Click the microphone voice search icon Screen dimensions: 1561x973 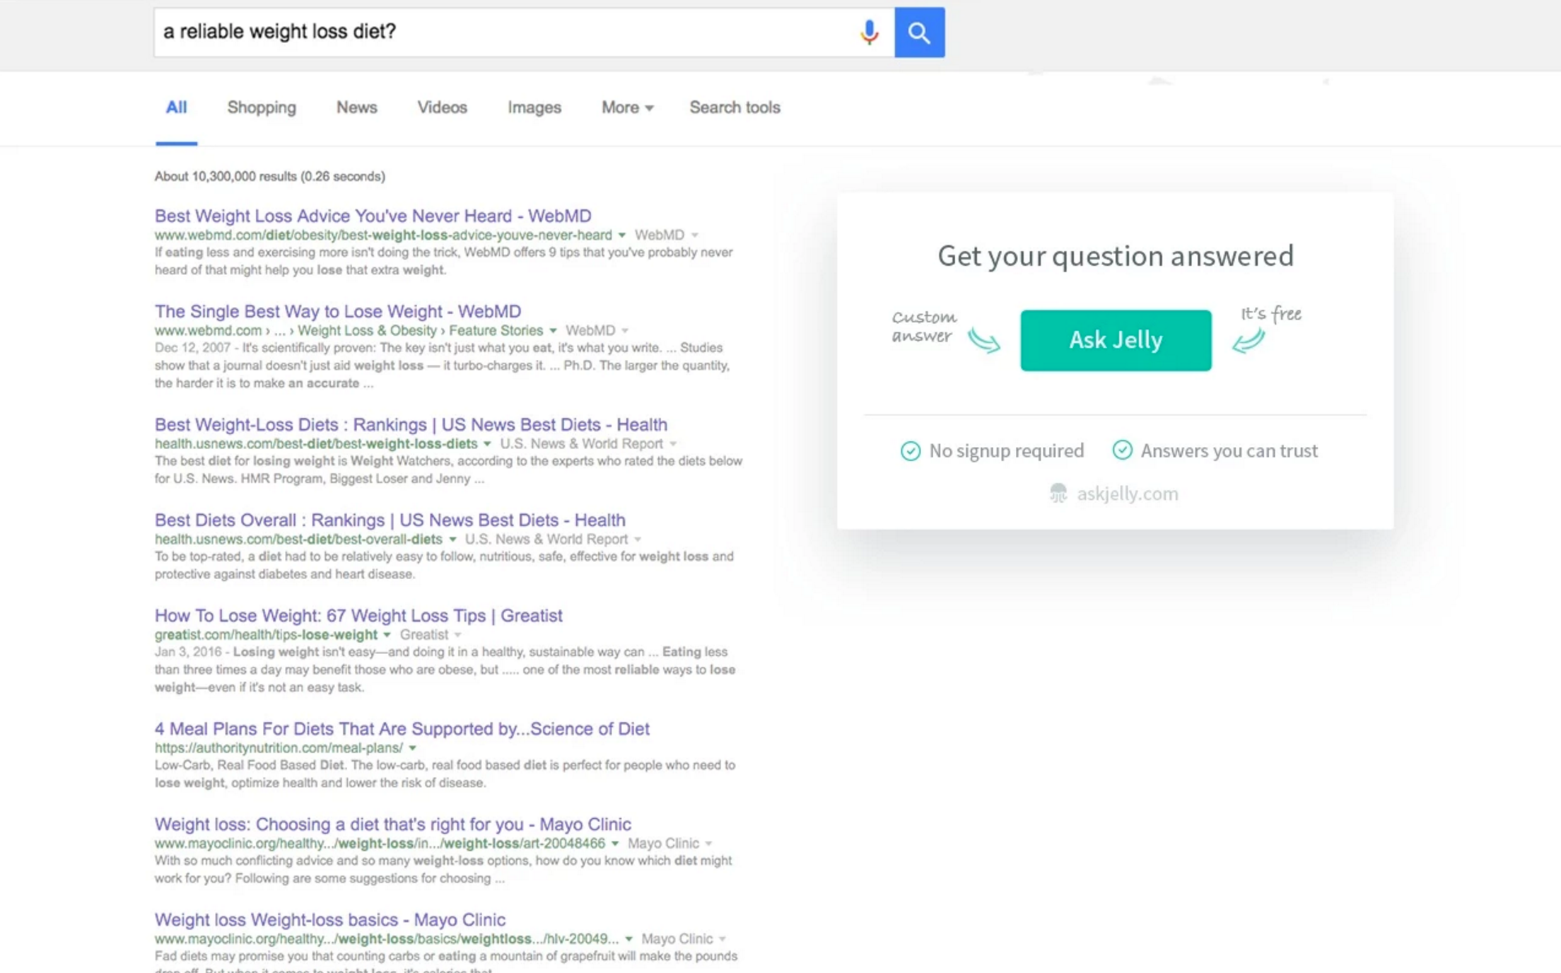point(869,32)
